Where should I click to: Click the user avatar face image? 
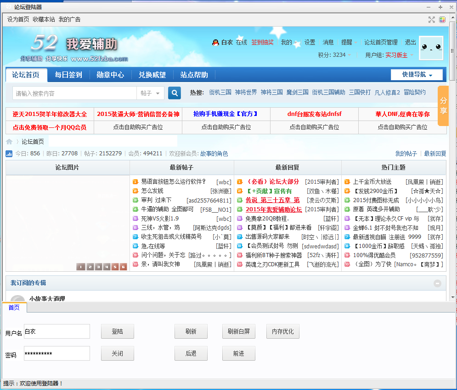click(431, 48)
